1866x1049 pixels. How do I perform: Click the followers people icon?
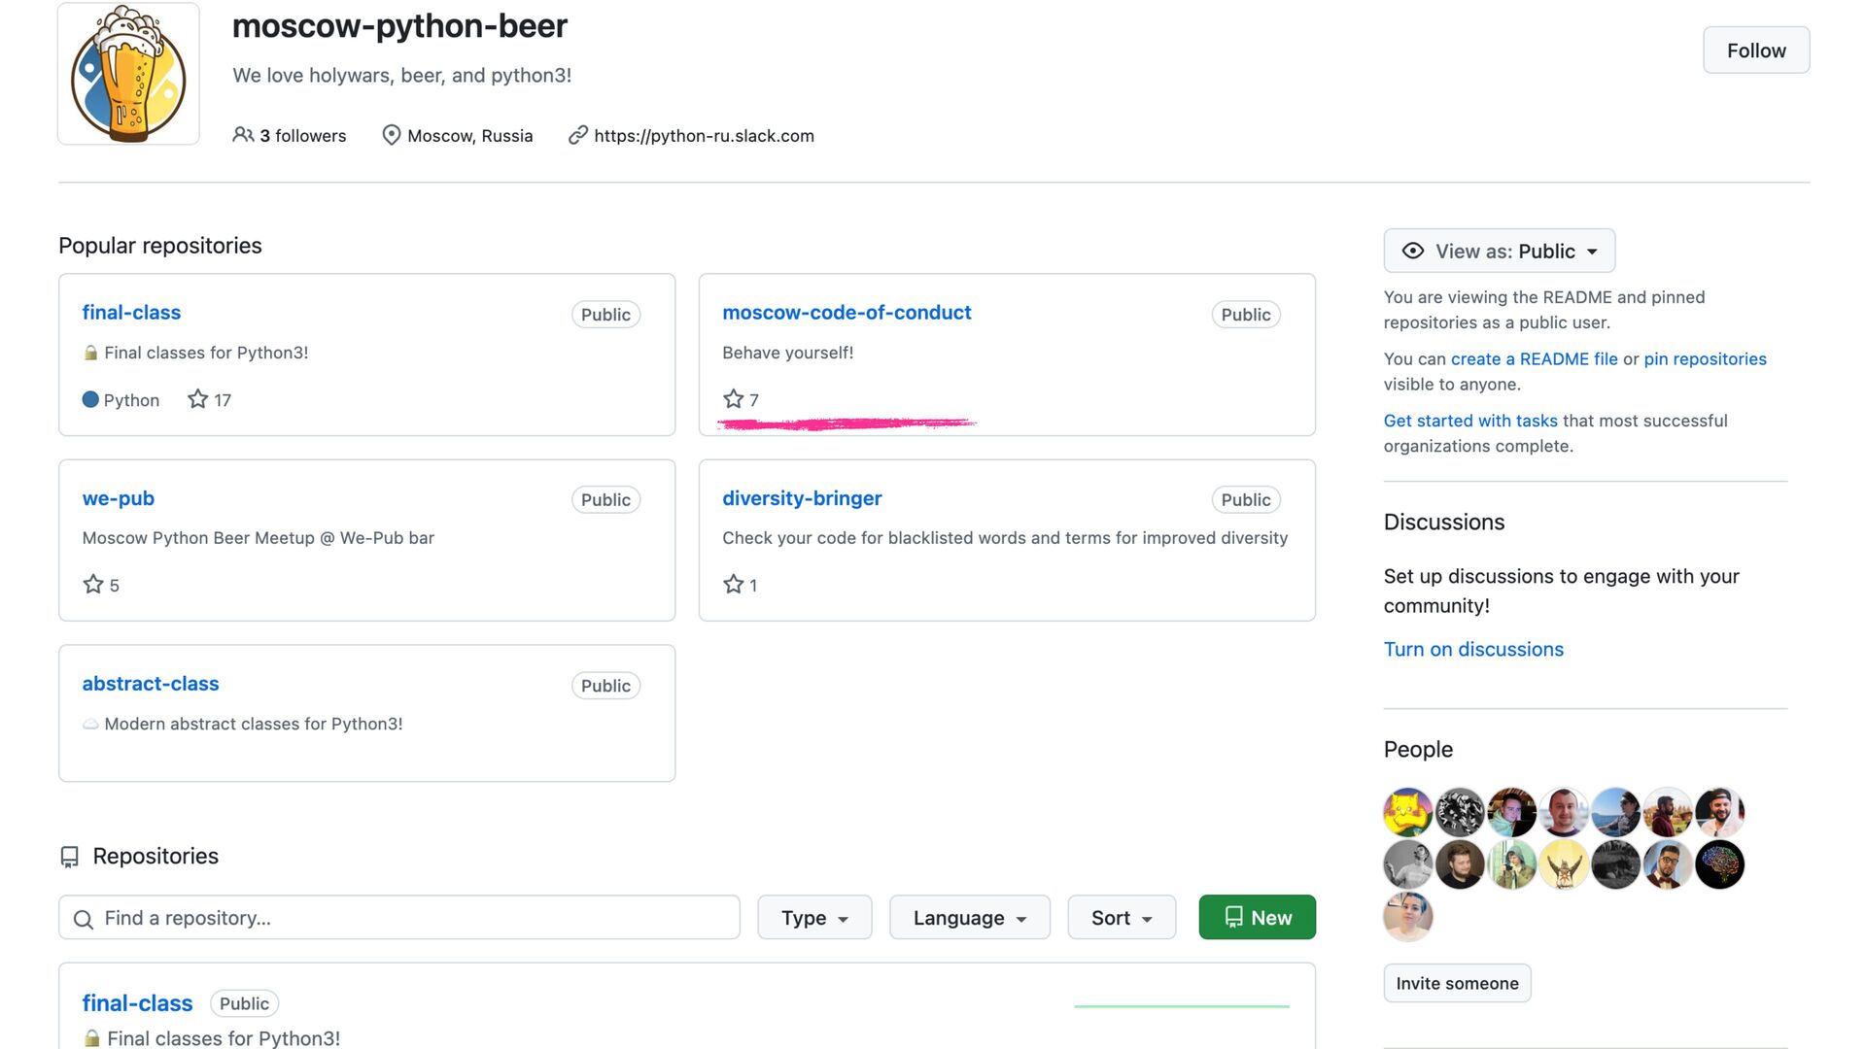click(243, 135)
